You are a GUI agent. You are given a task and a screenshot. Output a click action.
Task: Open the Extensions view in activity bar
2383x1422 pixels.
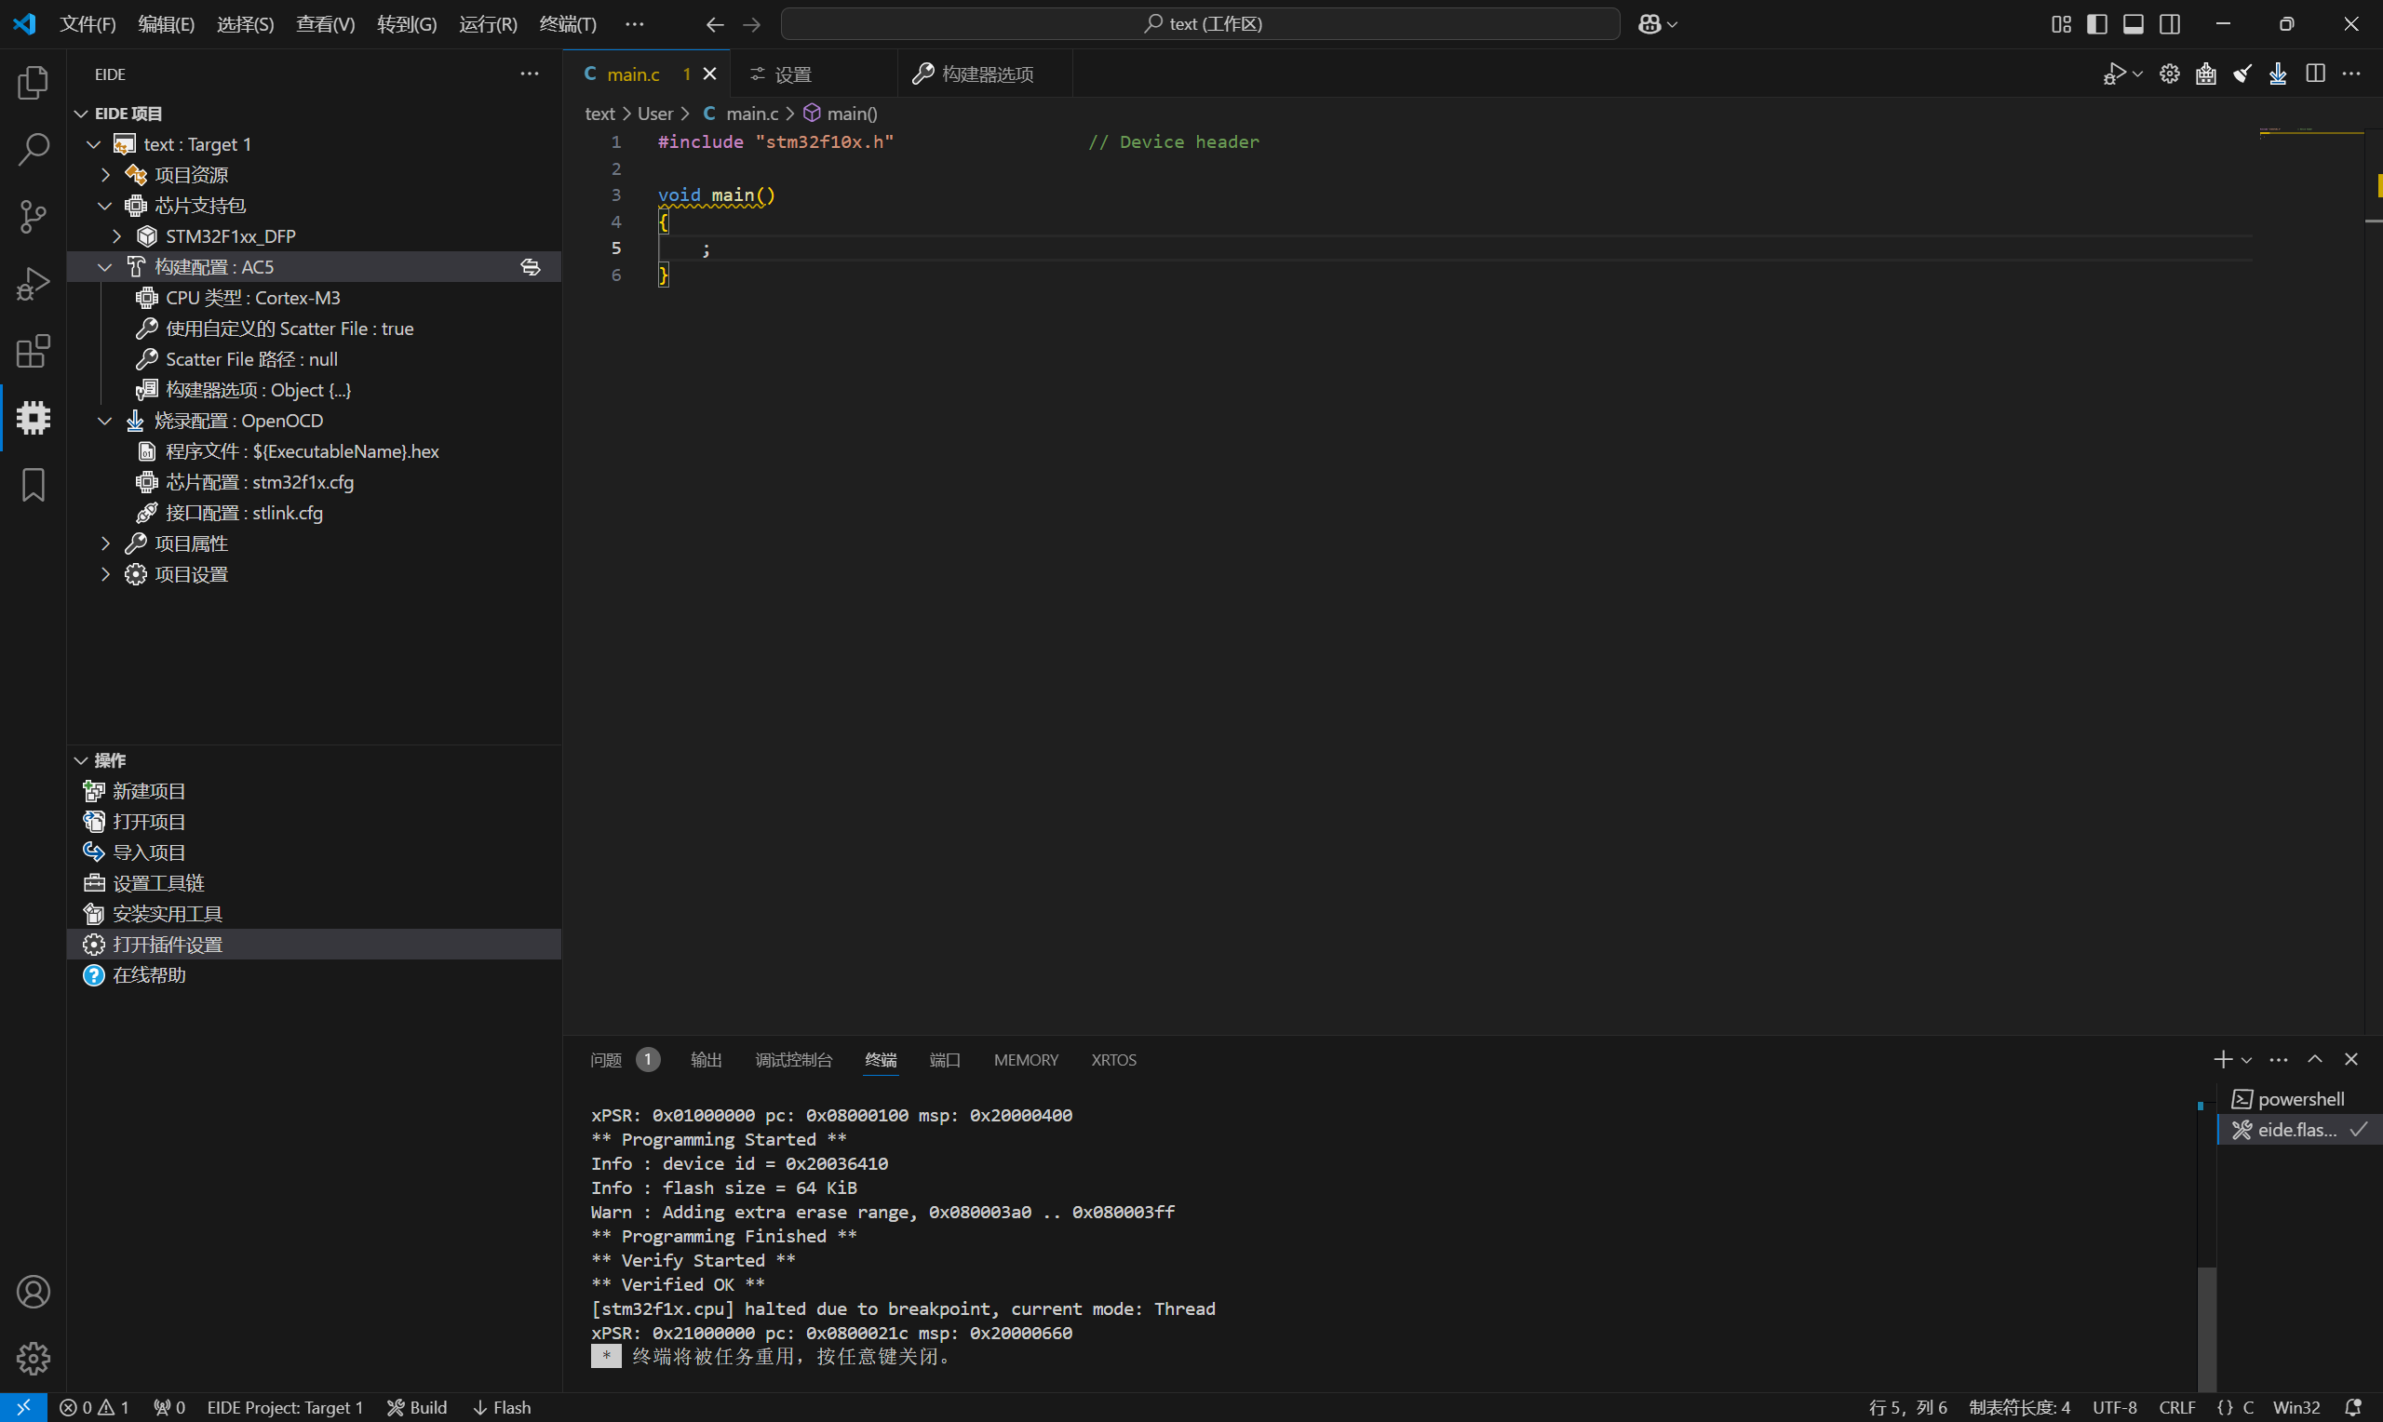[x=34, y=351]
